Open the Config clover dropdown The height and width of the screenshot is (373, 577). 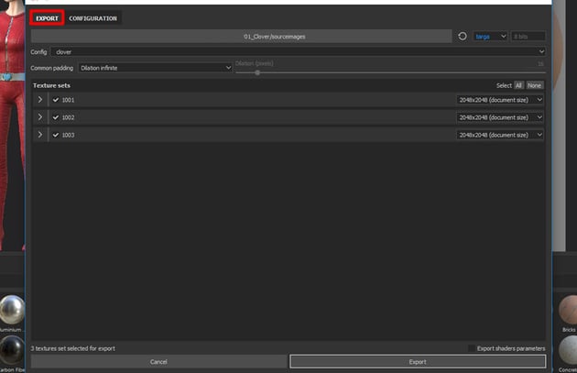point(298,52)
